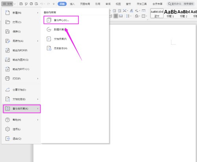This screenshot has width=197, height=162.
Task: Open the 备份中心 backup center entry
Action: click(x=61, y=20)
